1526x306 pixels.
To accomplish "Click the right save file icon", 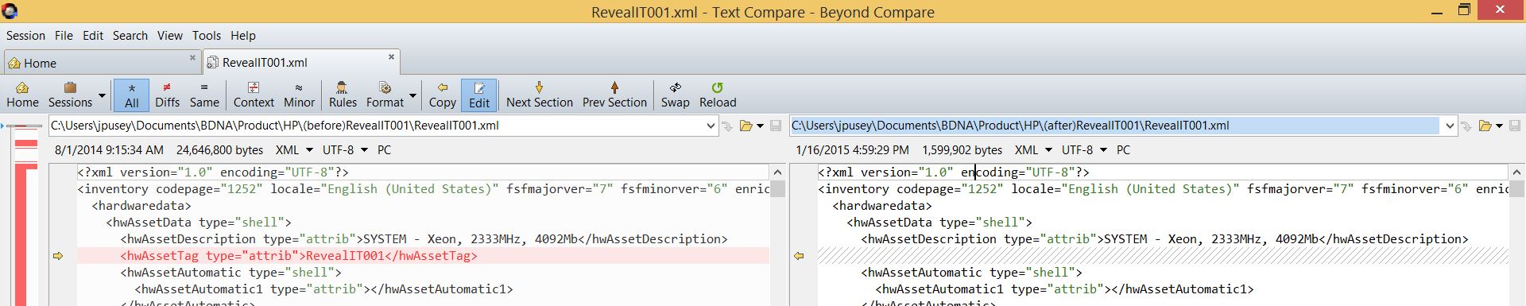I will click(1515, 126).
